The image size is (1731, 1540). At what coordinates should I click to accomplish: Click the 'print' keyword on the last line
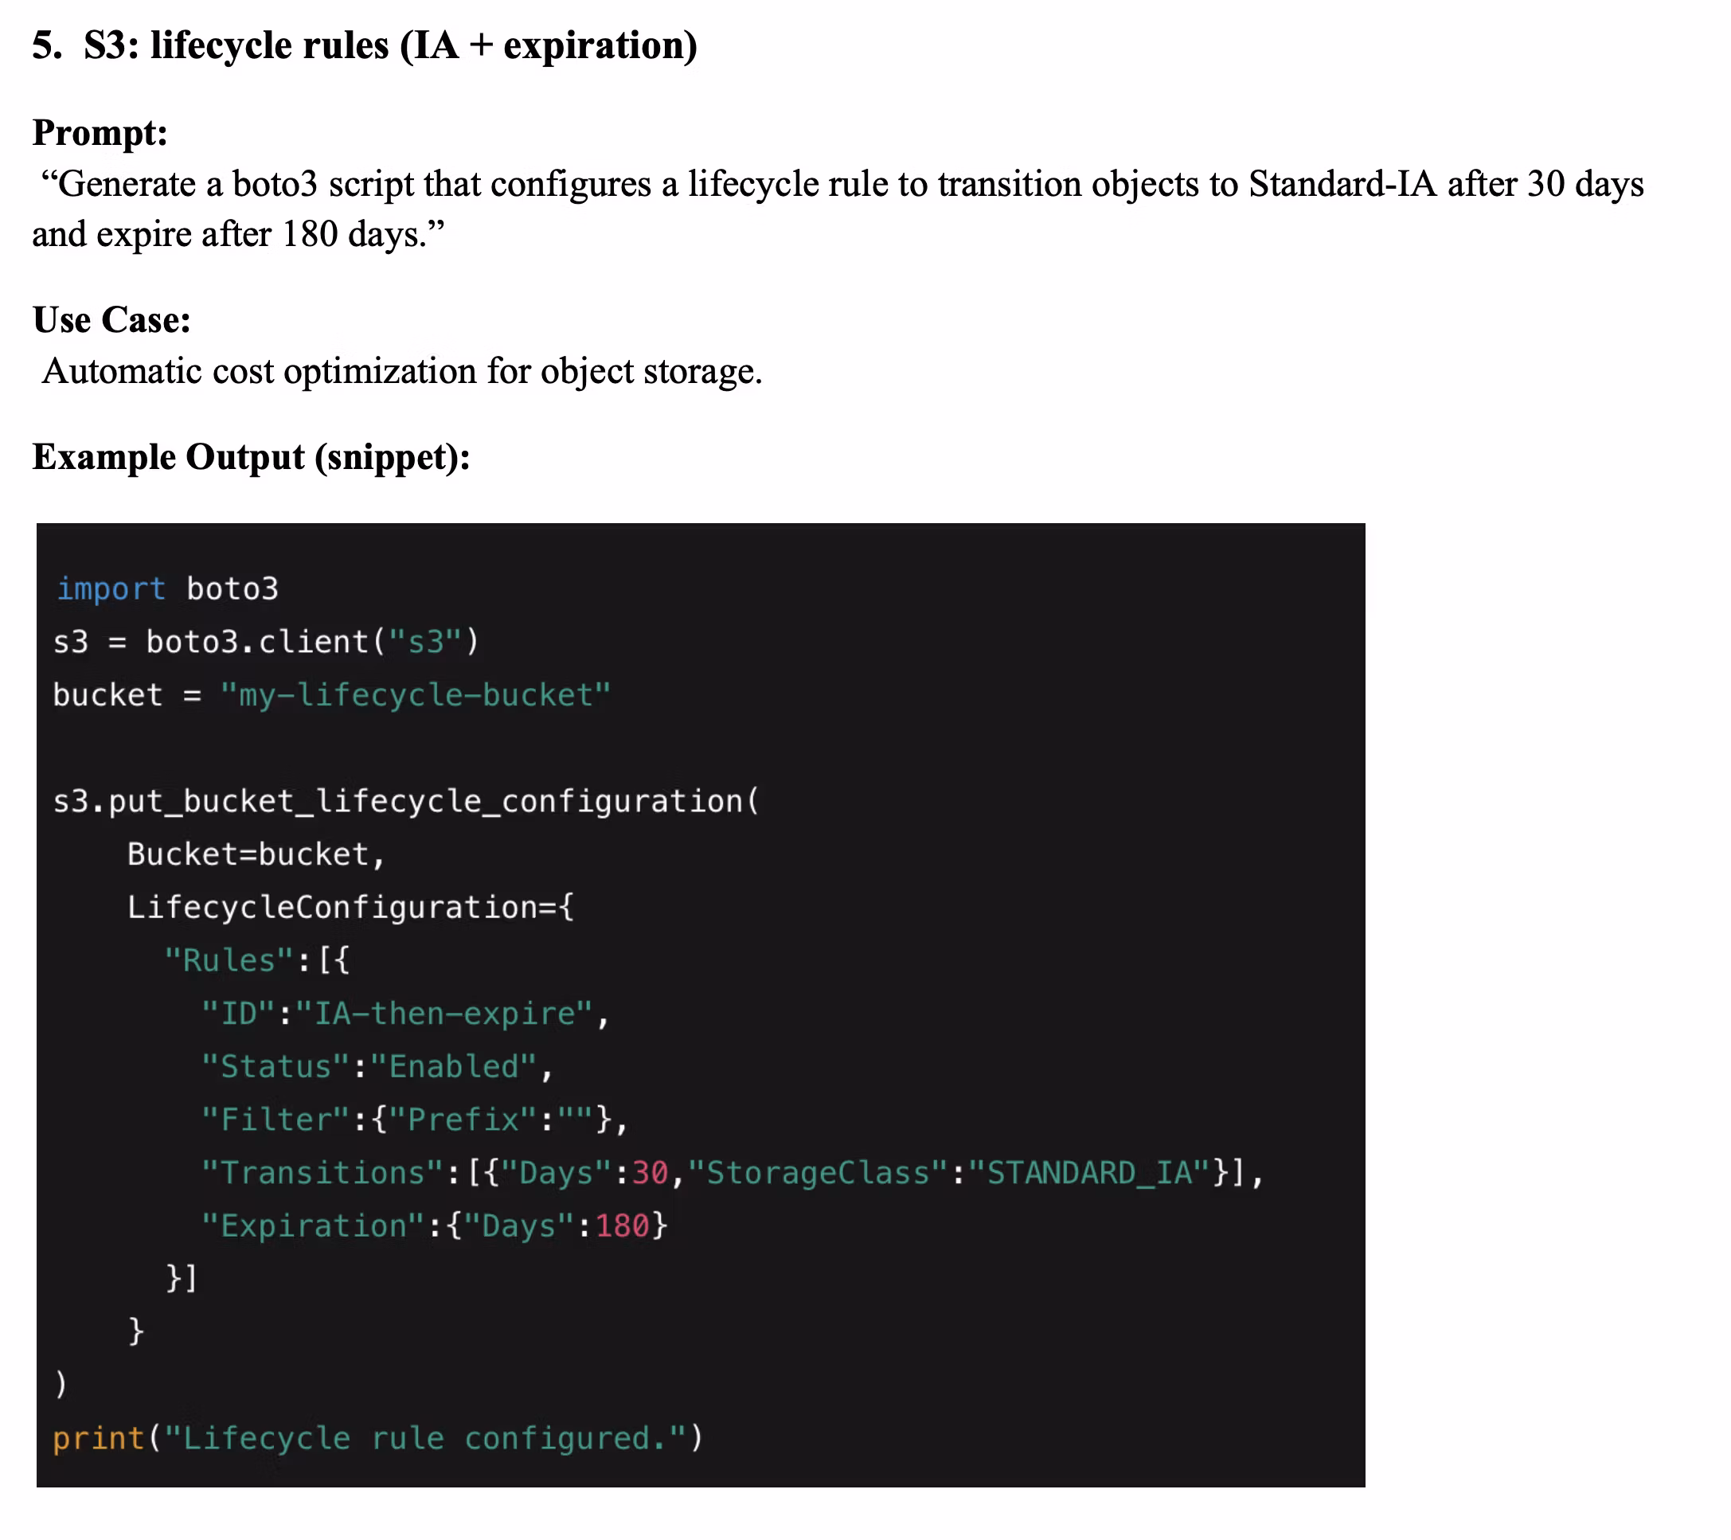tap(99, 1438)
